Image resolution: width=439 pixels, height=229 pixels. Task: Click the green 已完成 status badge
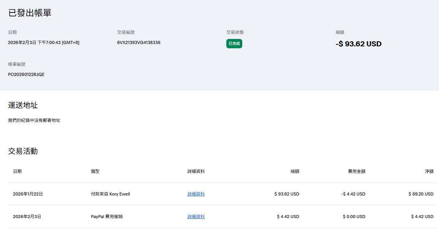tap(234, 44)
